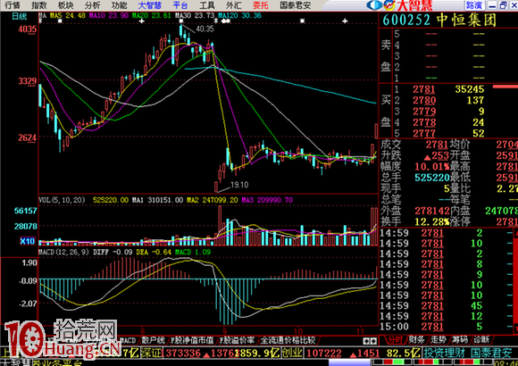Click the X10 volume scale label

pyautogui.click(x=27, y=241)
